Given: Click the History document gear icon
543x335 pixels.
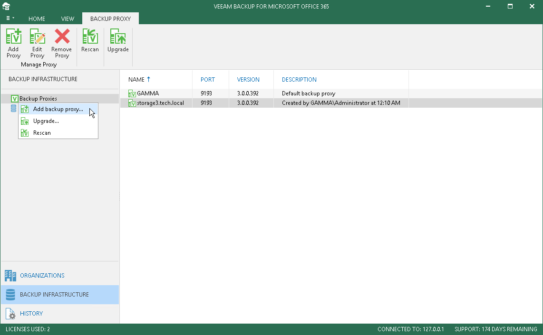Looking at the screenshot, I should pos(10,314).
